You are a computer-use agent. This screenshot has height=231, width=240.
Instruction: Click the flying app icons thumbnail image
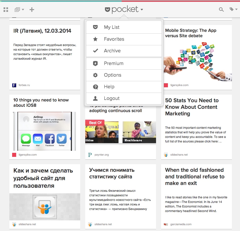click(x=198, y=61)
